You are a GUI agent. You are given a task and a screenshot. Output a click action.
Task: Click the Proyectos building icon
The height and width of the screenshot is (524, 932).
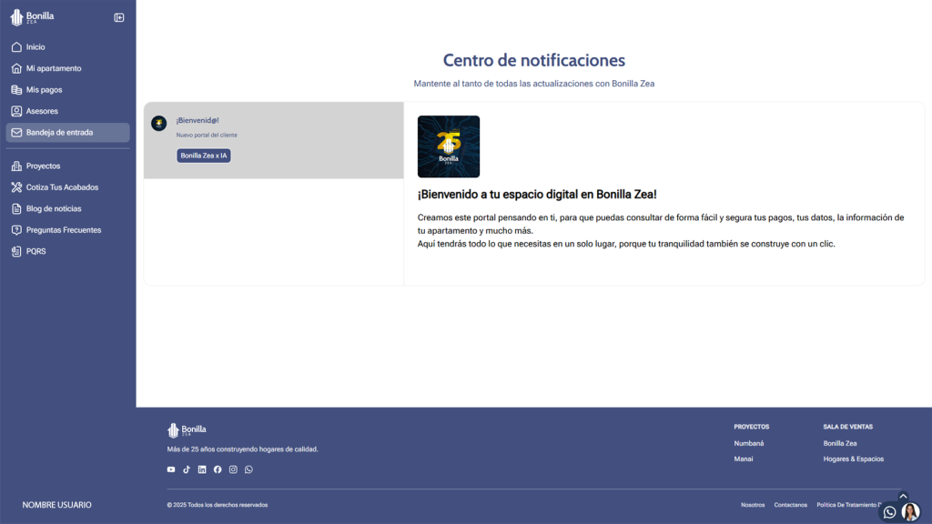click(16, 166)
